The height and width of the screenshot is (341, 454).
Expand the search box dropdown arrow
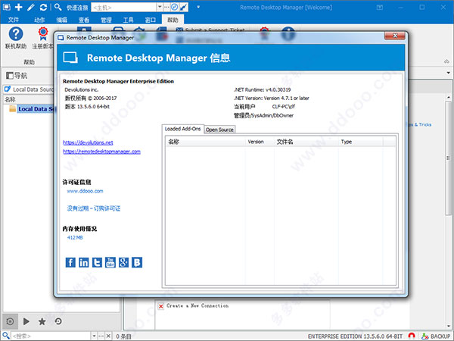94,336
